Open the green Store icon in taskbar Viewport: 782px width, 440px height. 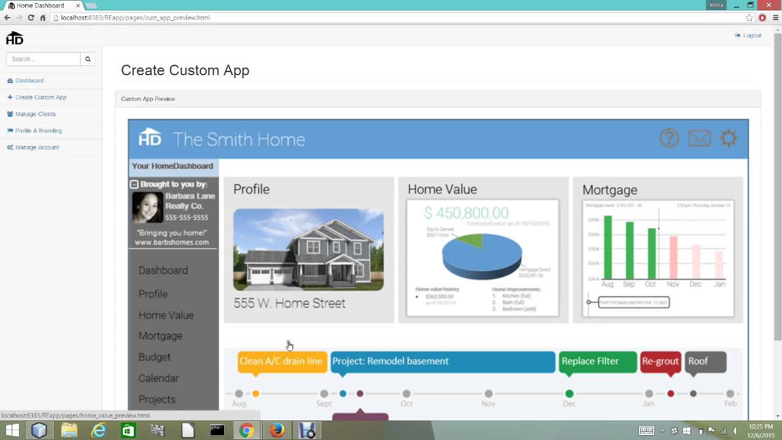tap(128, 431)
